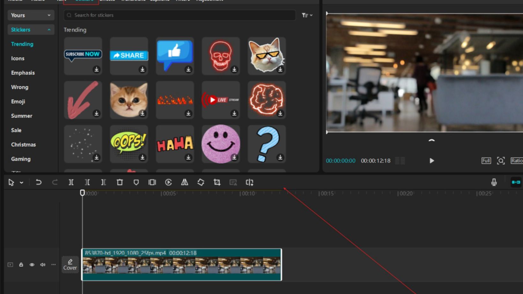Image resolution: width=523 pixels, height=294 pixels.
Task: Add a marker using the shield icon
Action: tap(136, 182)
